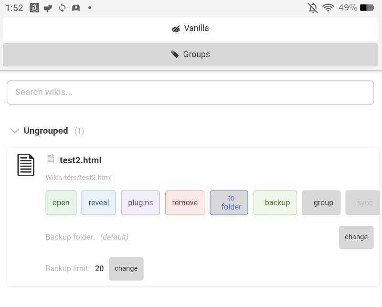The height and width of the screenshot is (307, 382).
Task: Open the plugins button for test2.html
Action: (x=140, y=203)
